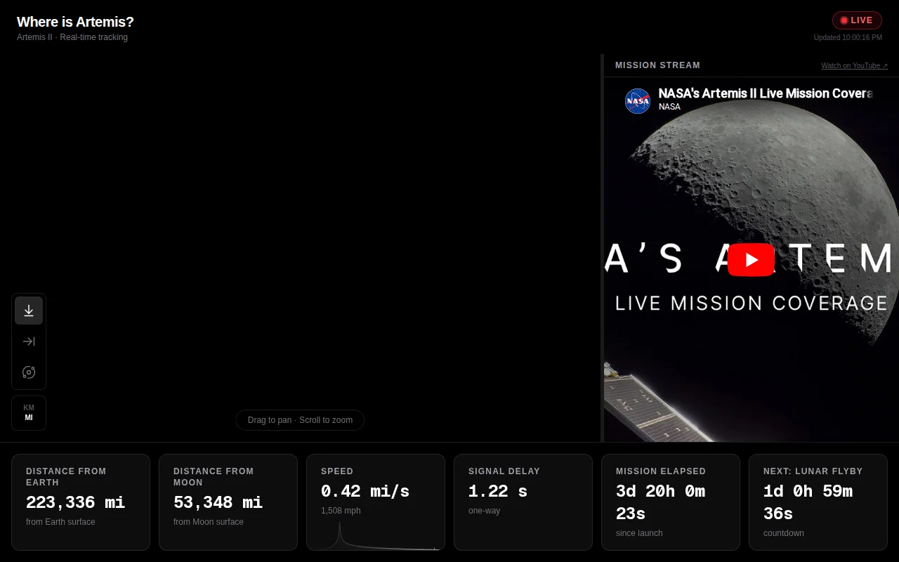Click the orbit view icon in left toolbar

(x=29, y=372)
